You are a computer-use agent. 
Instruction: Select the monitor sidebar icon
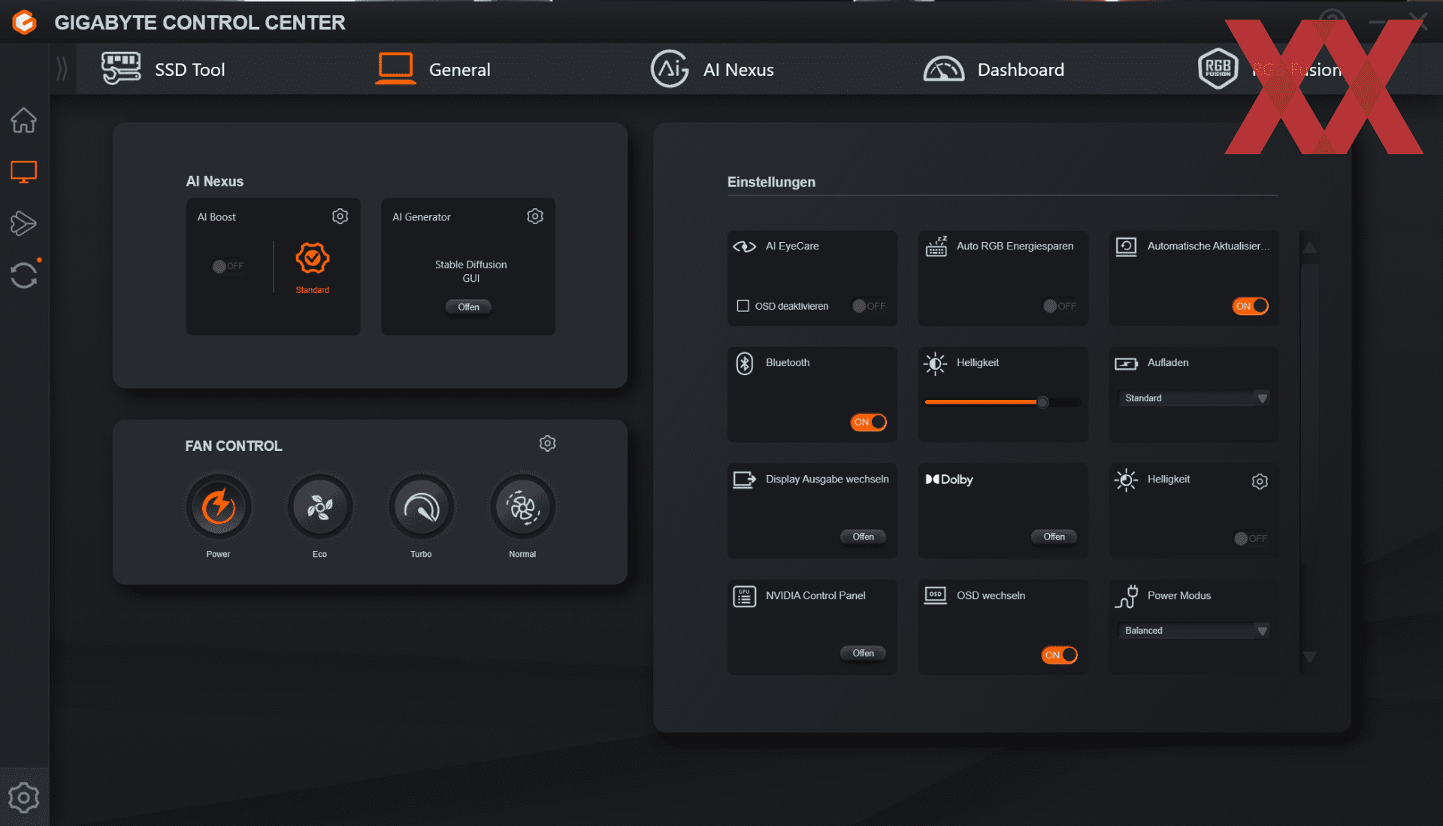[23, 172]
